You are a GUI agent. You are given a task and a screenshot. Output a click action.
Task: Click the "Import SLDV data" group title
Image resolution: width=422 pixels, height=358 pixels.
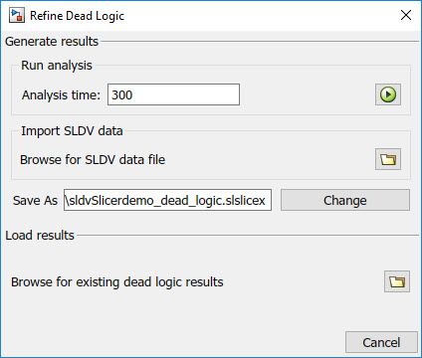pyautogui.click(x=72, y=131)
